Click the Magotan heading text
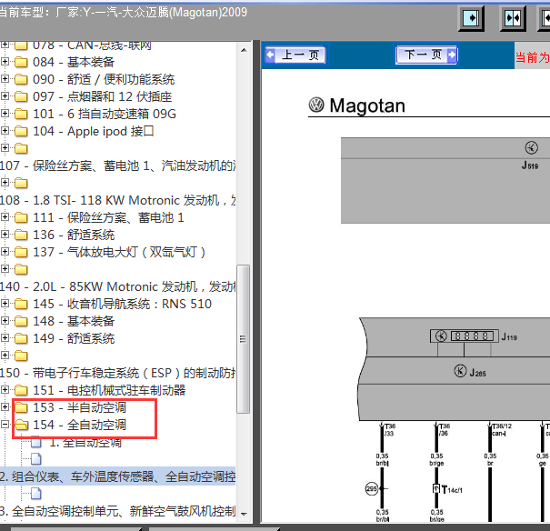The height and width of the screenshot is (531, 550). (367, 105)
